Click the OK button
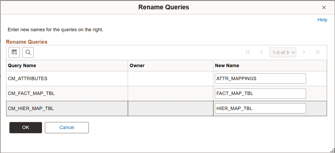Viewport: 335px width, 153px height. pos(26,127)
